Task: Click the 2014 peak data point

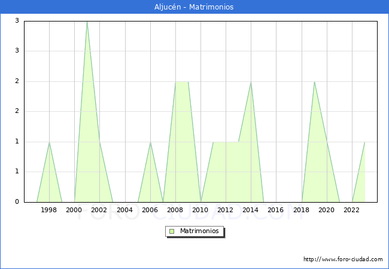Action: click(x=251, y=82)
